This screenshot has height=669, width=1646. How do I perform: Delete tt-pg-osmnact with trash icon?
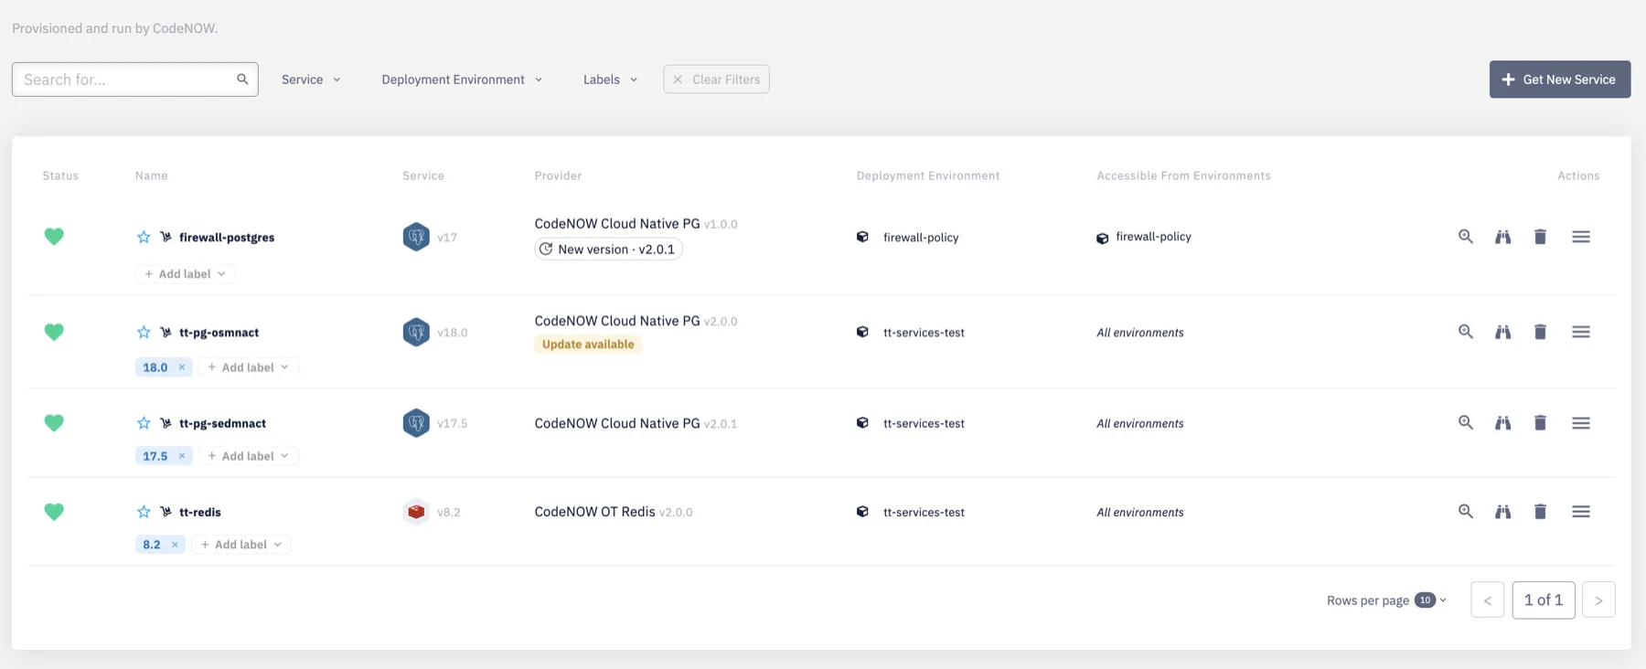point(1540,332)
